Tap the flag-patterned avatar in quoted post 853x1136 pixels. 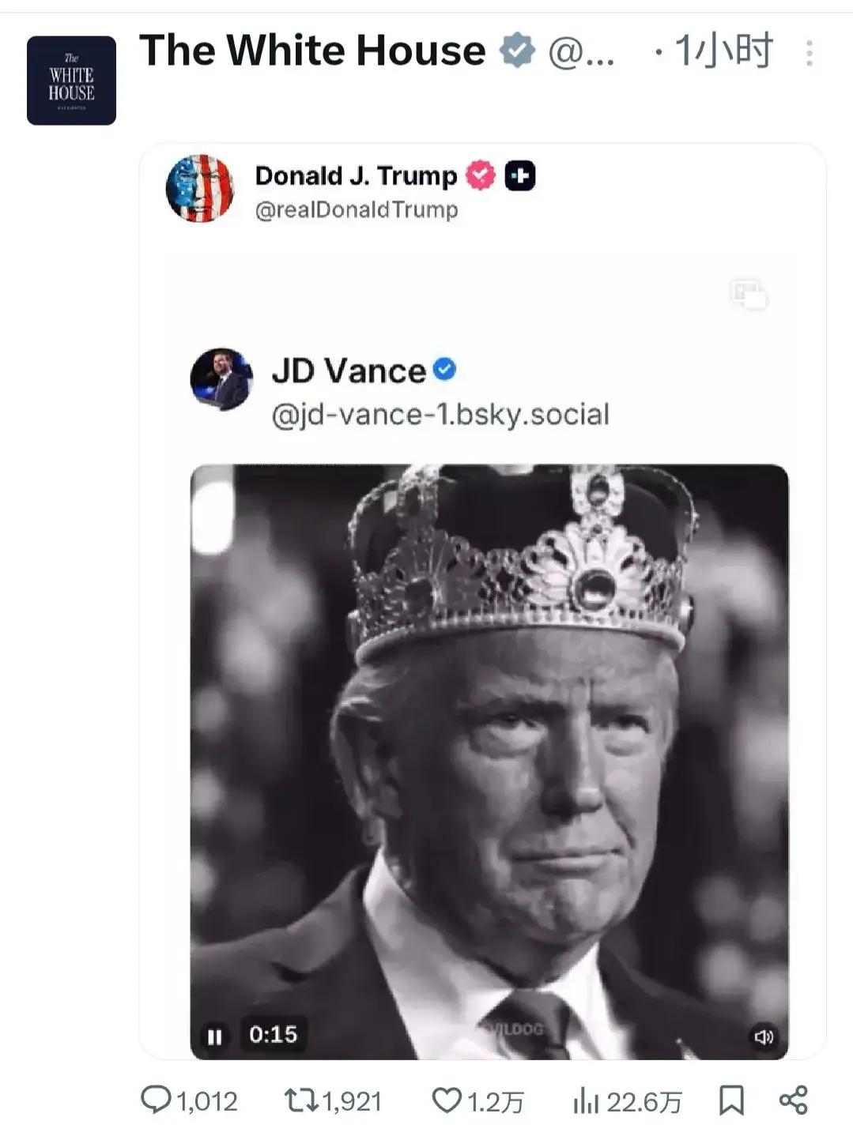(x=200, y=188)
